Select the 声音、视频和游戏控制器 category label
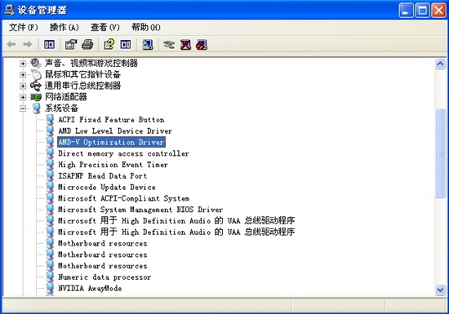The height and width of the screenshot is (314, 449). 91,63
